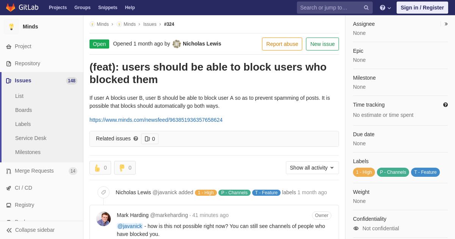Image resolution: width=455 pixels, height=239 pixels.
Task: Open the Projects menu in the navbar
Action: 58,8
